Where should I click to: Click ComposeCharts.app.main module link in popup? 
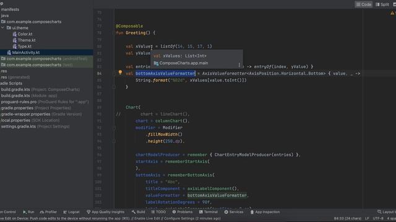[184, 63]
